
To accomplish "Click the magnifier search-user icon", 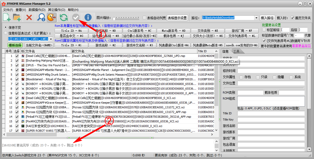I will [41, 18].
